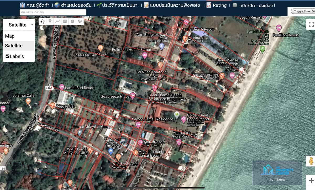315x190 pixels.
Task: Select the polygon drawing tool
Action: 80,22
